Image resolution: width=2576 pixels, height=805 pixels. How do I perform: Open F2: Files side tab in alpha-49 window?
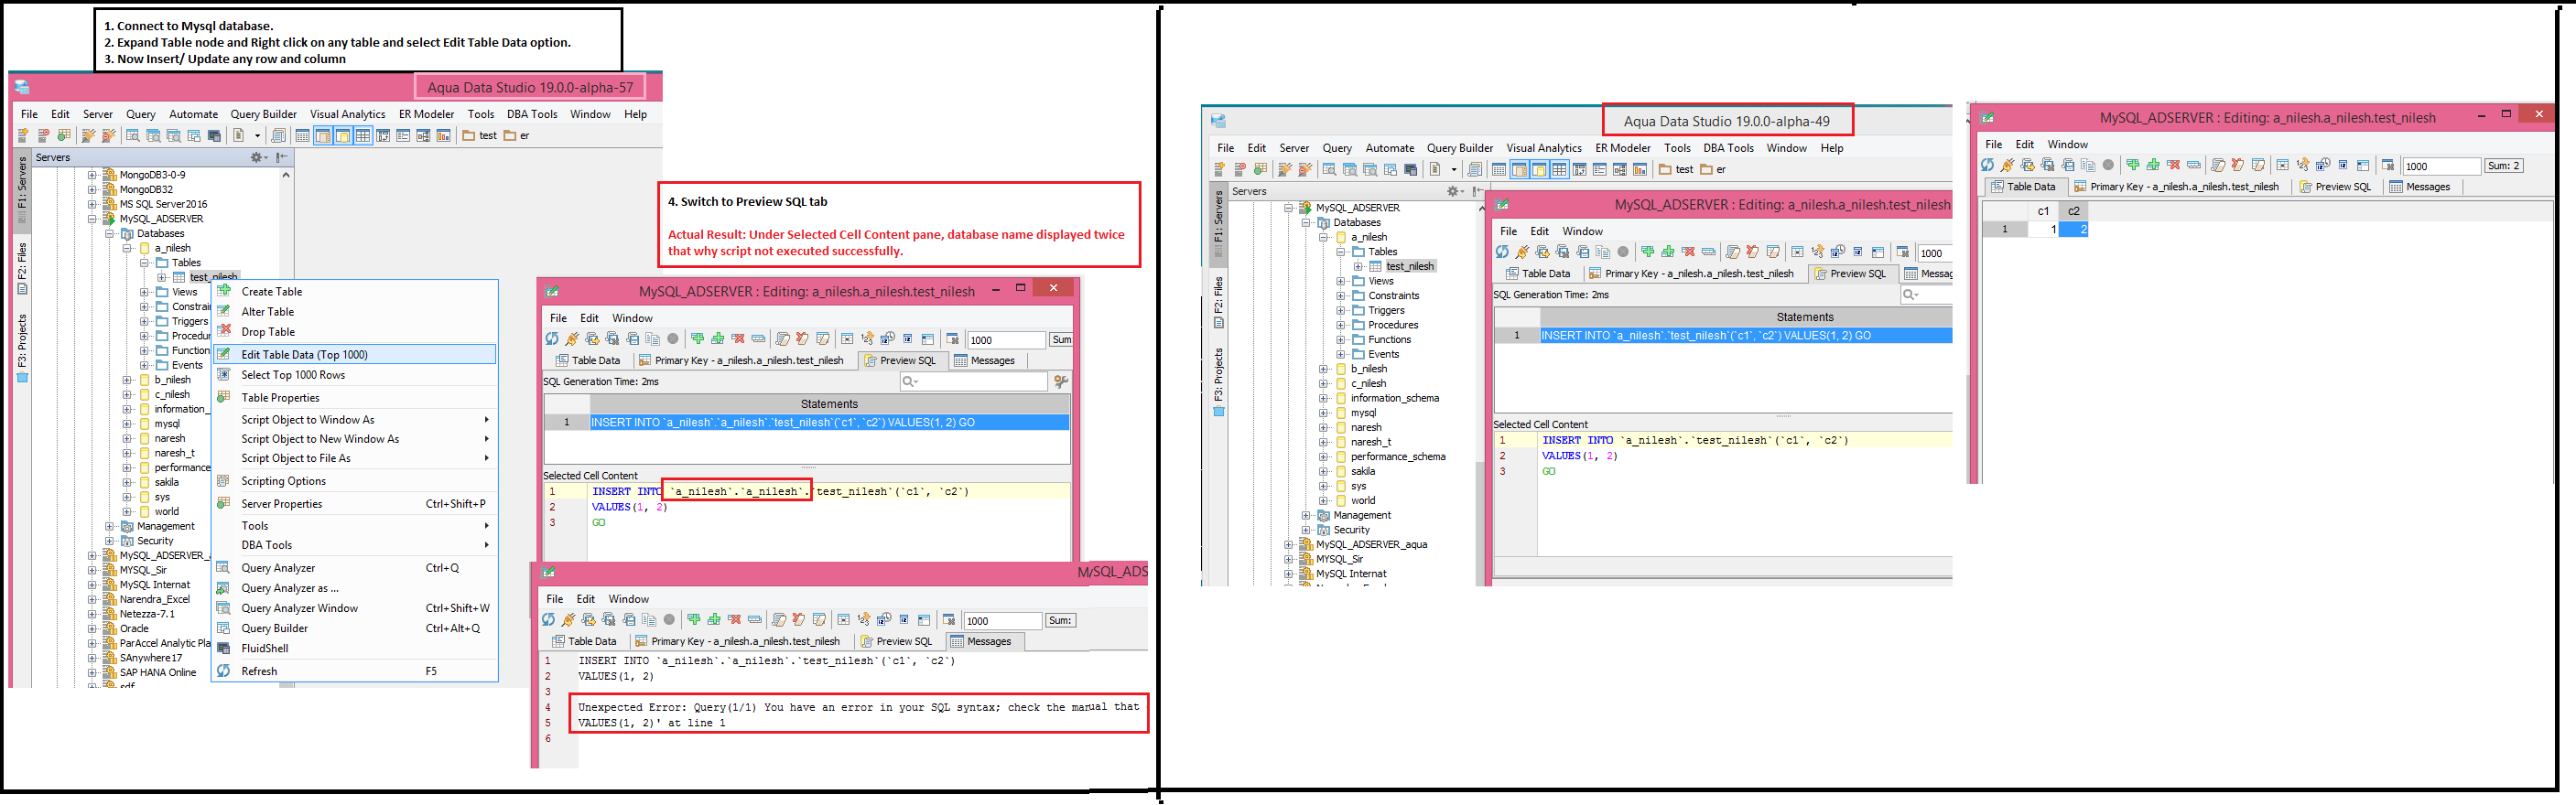click(x=1218, y=302)
